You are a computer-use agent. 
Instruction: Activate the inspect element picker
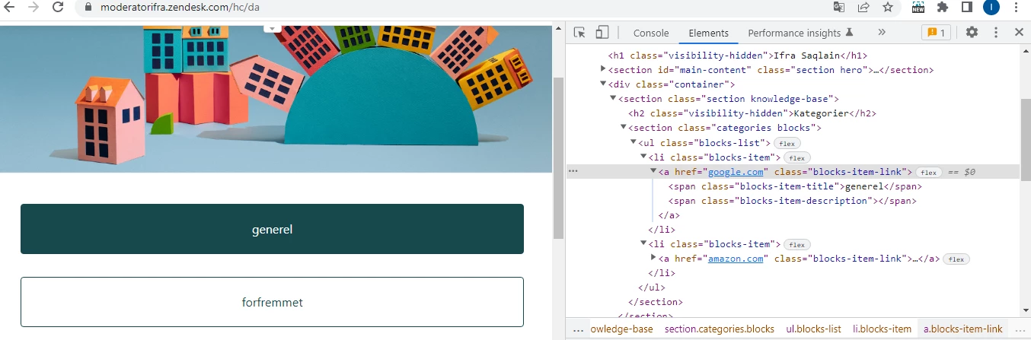point(580,33)
